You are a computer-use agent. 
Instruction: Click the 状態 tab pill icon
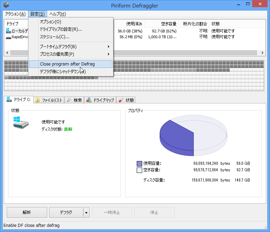[121, 100]
